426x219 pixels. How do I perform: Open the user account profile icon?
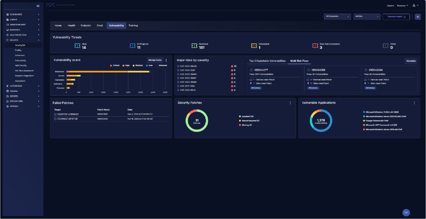414,5
